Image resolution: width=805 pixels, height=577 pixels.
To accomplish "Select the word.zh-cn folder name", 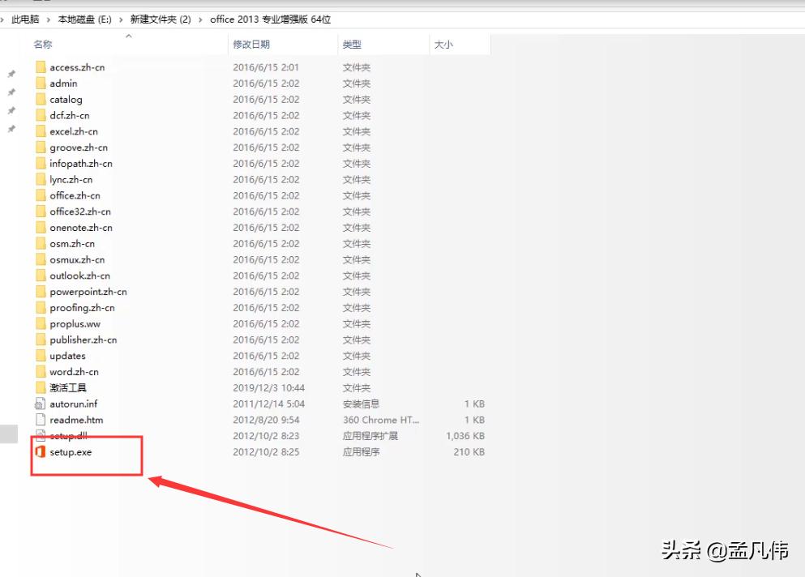I will pos(74,372).
